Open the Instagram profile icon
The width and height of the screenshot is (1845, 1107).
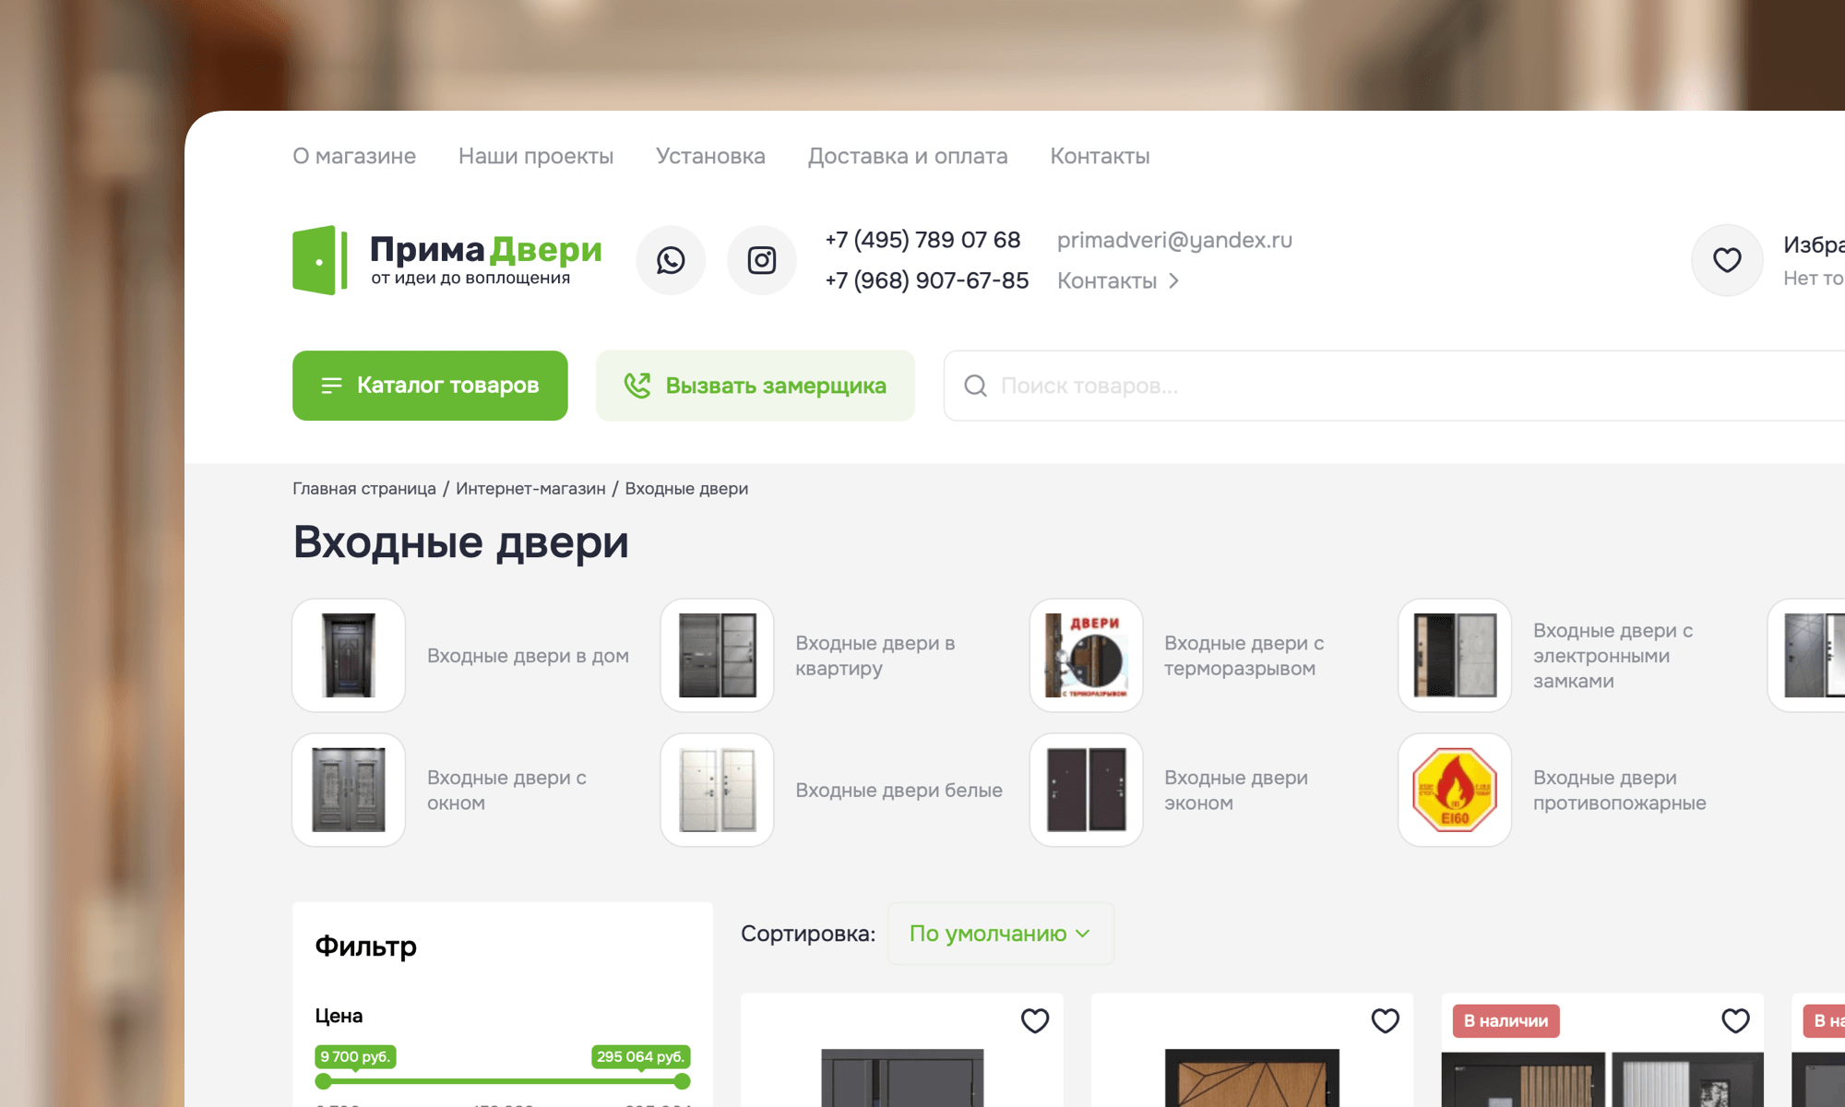click(x=761, y=260)
